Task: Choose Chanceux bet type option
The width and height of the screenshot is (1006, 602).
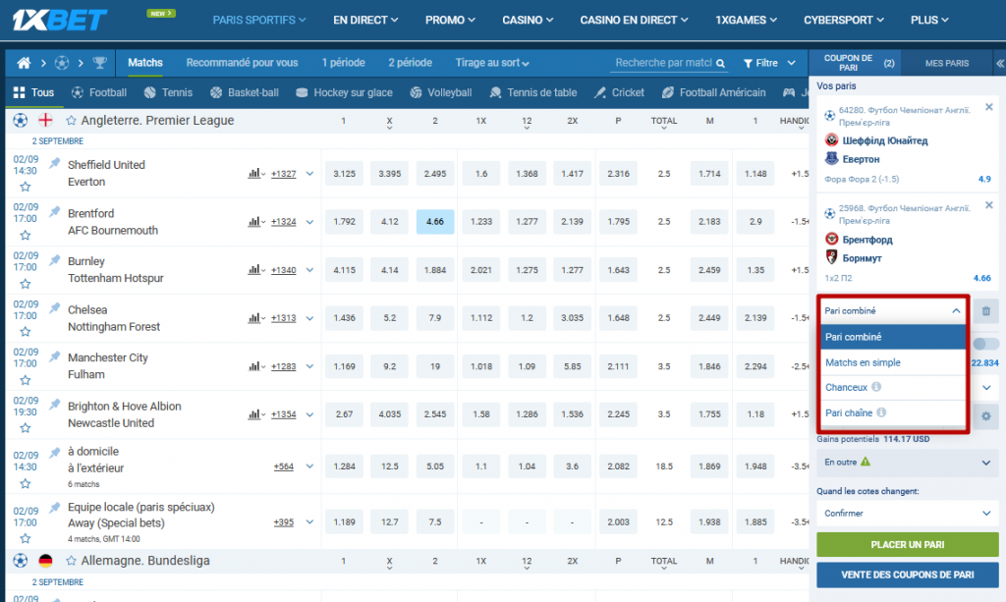Action: (893, 387)
